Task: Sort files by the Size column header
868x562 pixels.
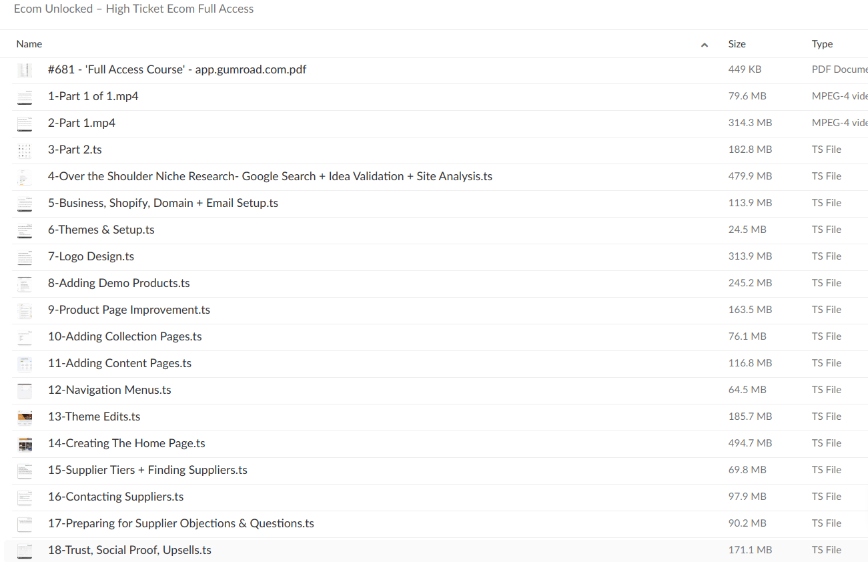Action: [737, 44]
